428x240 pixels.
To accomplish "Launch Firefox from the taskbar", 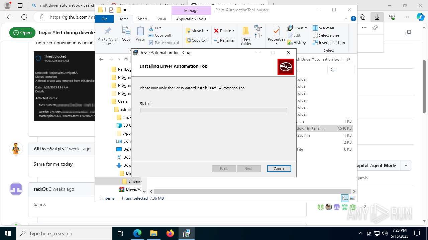I will [170, 233].
